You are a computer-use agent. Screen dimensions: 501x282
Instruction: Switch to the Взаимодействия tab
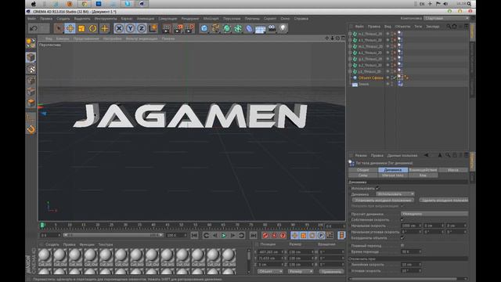[x=423, y=170]
